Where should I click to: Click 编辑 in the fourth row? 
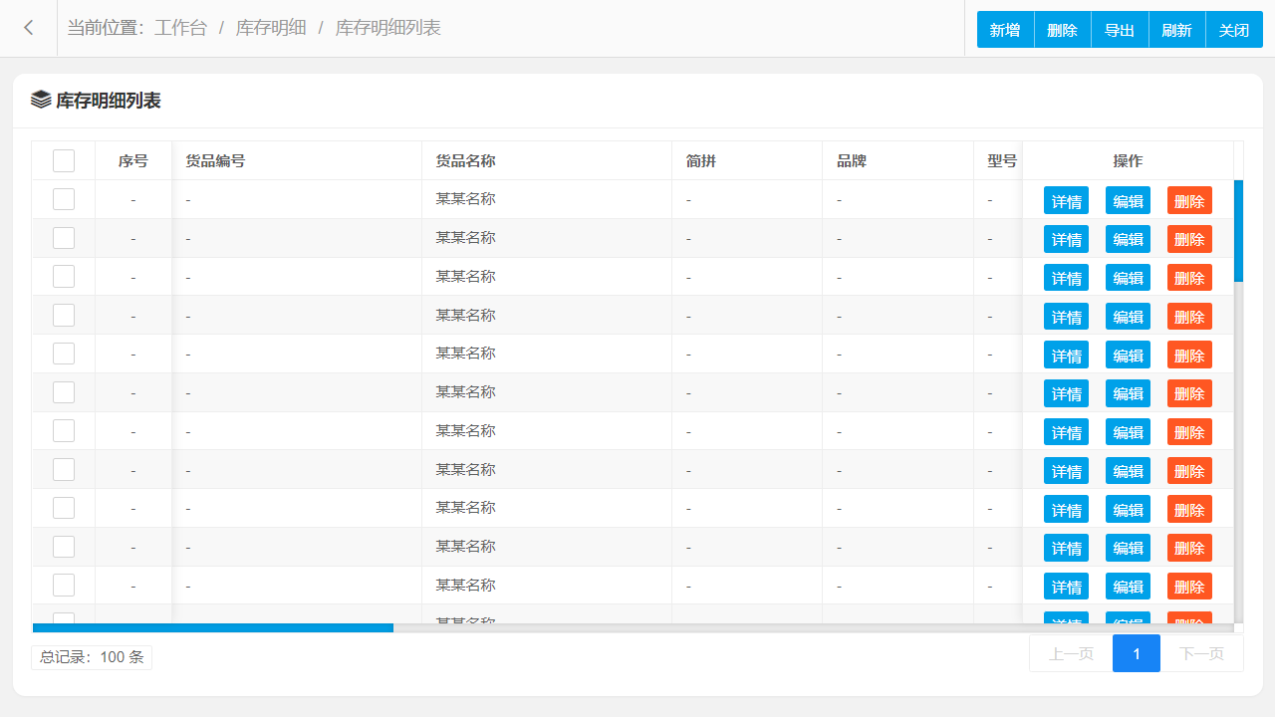(x=1128, y=317)
